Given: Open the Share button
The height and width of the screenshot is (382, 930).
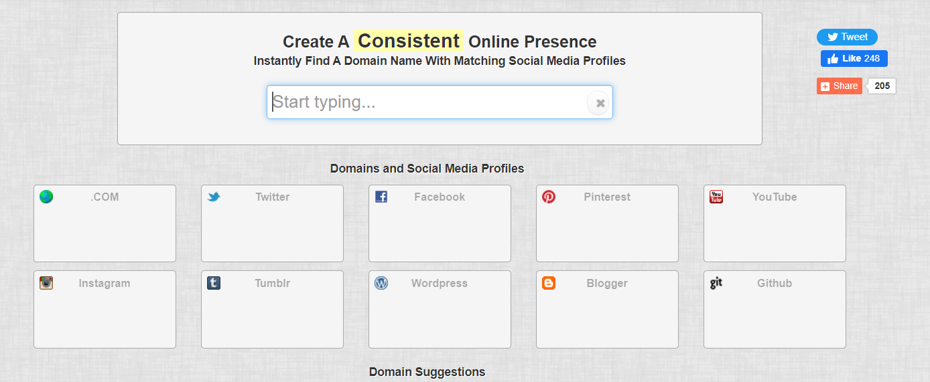Looking at the screenshot, I should pyautogui.click(x=840, y=86).
